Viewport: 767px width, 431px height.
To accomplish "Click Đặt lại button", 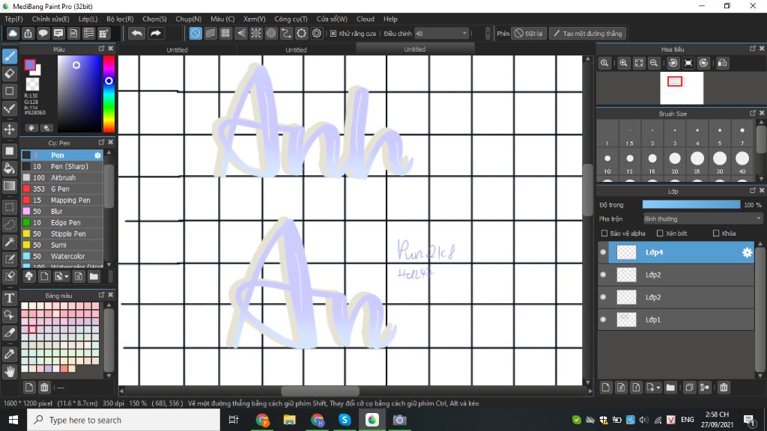I will click(x=529, y=34).
